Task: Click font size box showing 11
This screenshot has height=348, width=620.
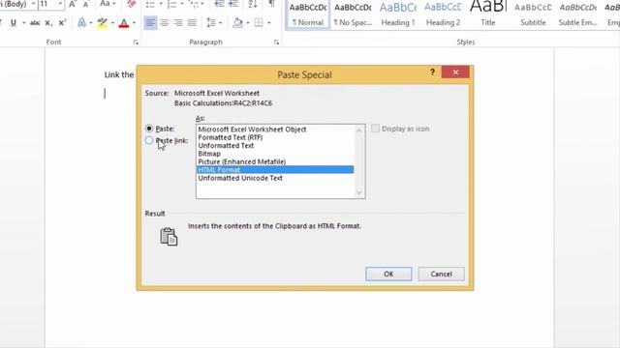Action: click(x=47, y=4)
